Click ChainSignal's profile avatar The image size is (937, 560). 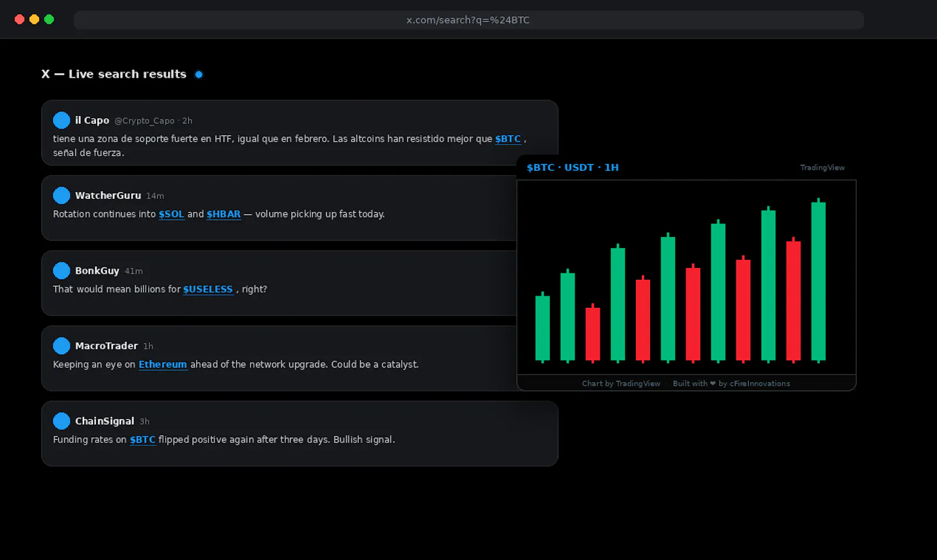click(61, 421)
